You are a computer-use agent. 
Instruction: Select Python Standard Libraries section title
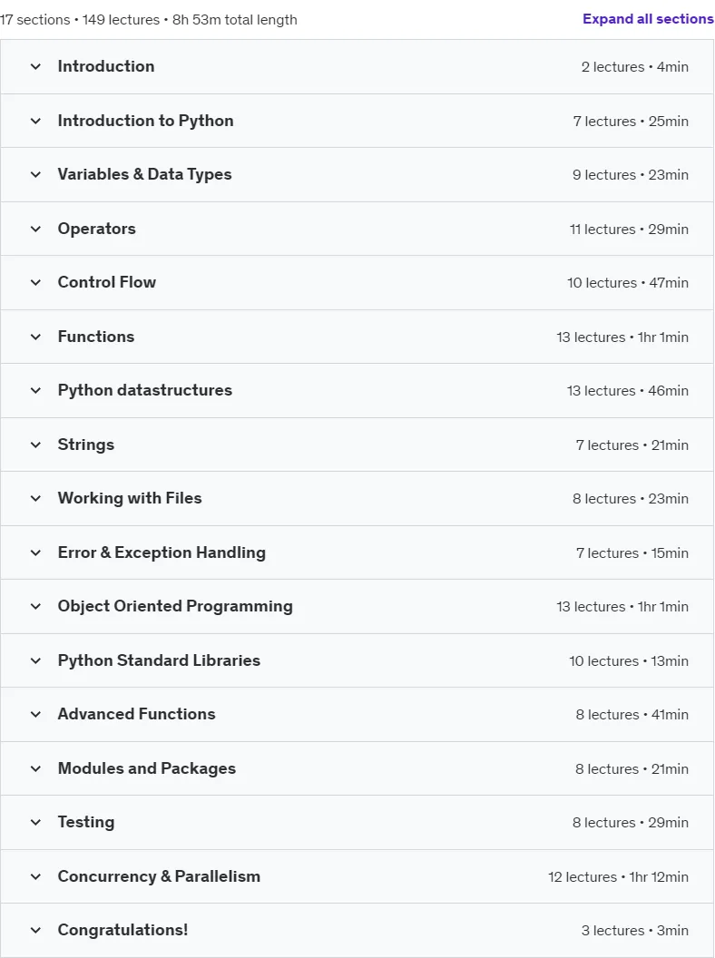(x=159, y=660)
